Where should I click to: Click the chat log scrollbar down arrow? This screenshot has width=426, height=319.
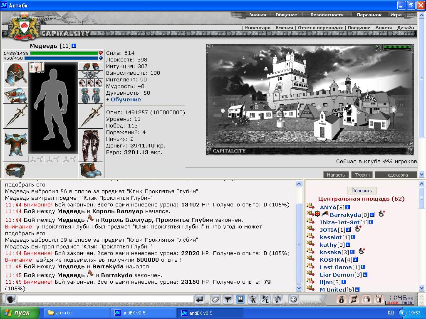(x=299, y=288)
